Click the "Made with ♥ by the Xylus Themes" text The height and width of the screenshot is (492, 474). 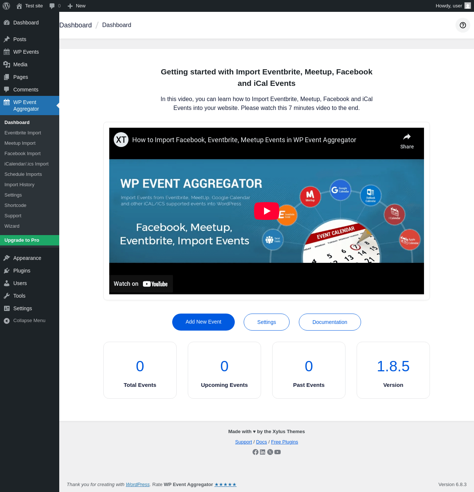267,432
